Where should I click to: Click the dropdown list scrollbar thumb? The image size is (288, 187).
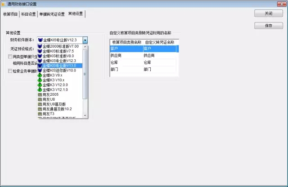click(85, 74)
